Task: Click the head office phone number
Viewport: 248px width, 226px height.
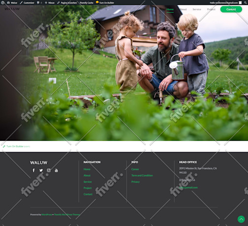Action: [187, 180]
